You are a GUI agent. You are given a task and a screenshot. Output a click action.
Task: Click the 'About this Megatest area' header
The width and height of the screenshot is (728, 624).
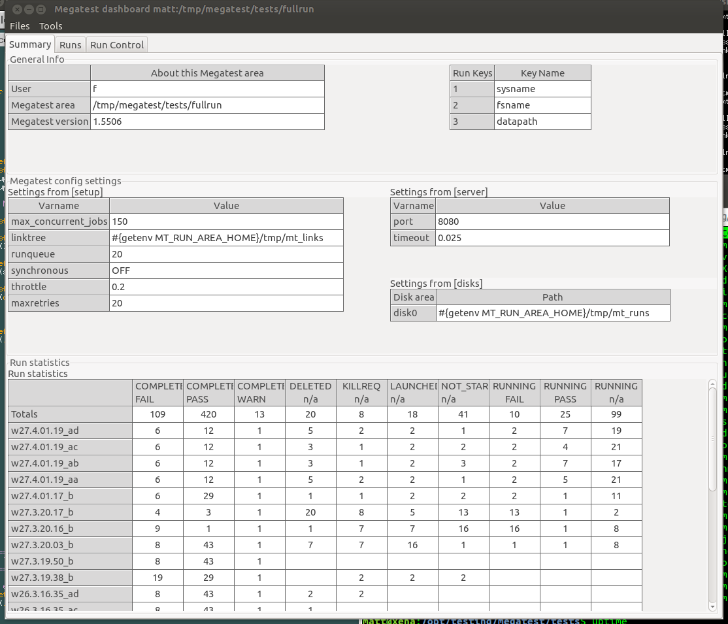point(208,73)
